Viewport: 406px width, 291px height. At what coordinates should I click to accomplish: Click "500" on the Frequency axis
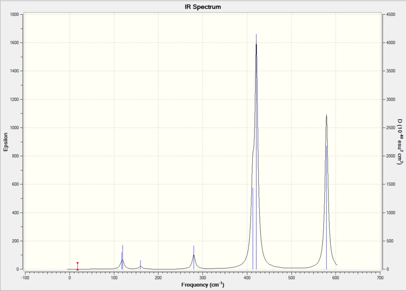tap(291, 278)
